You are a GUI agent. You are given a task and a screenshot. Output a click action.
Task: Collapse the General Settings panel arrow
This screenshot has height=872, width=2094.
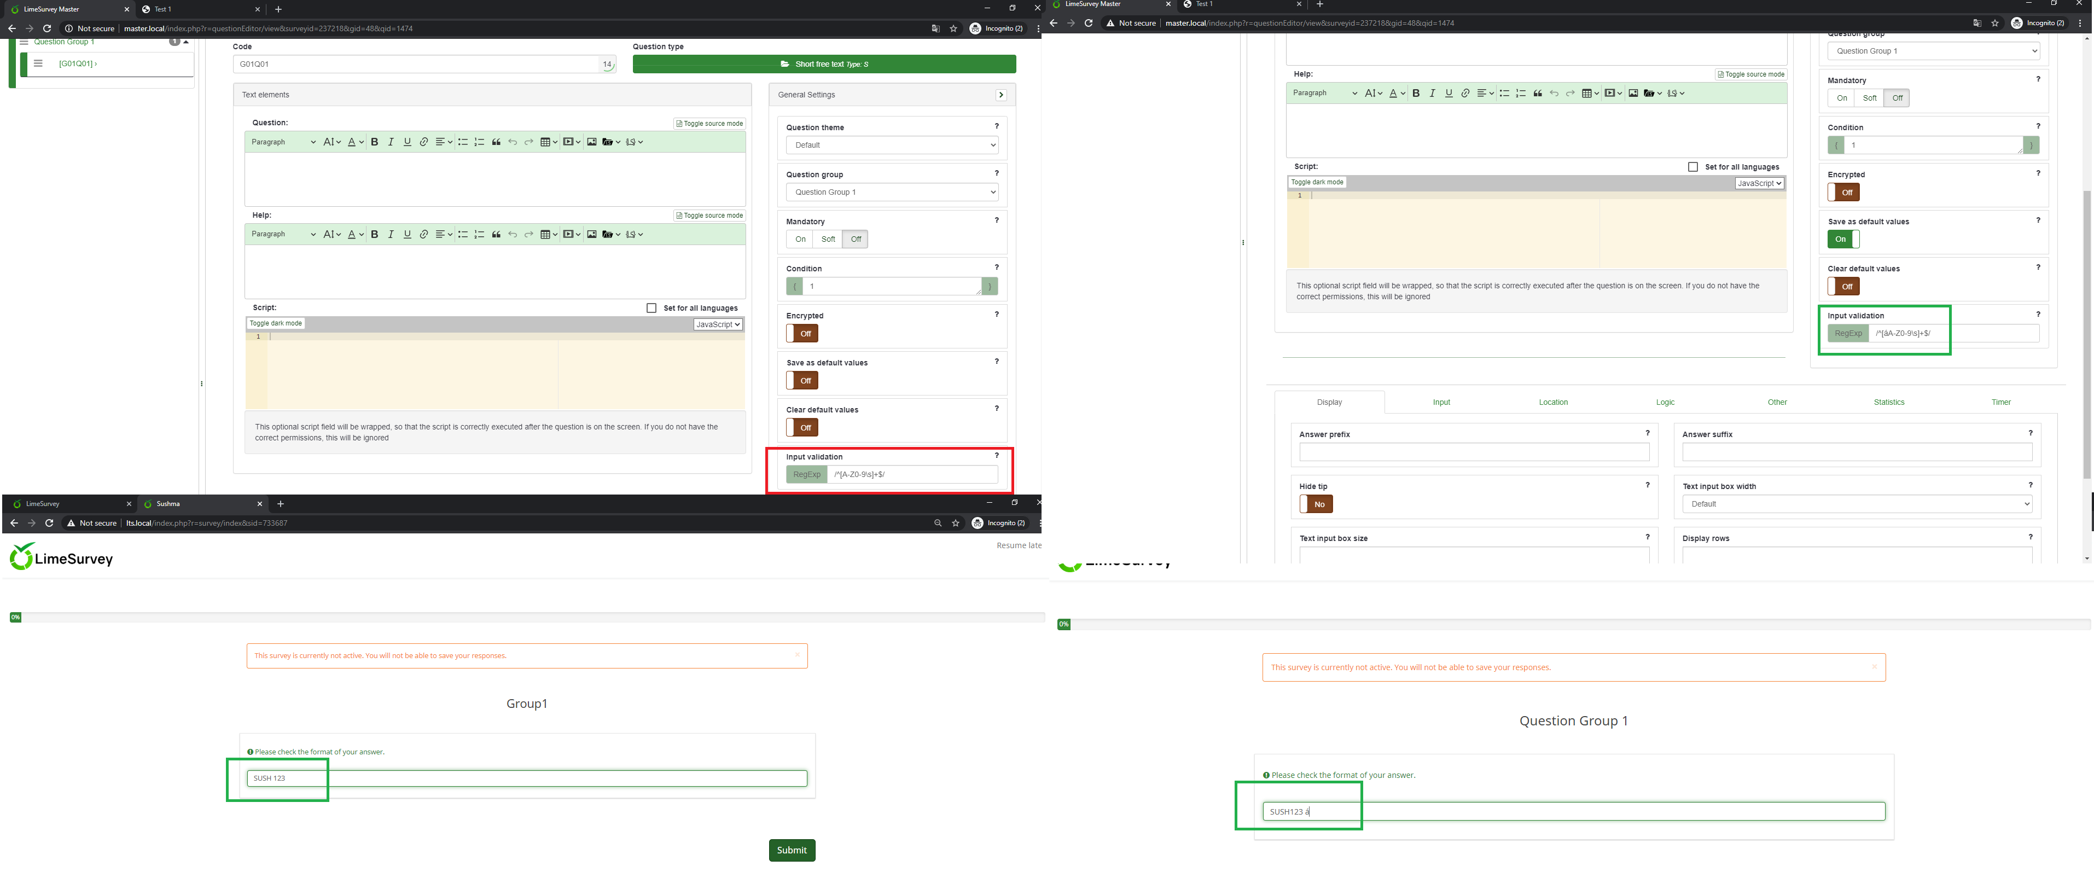tap(1001, 95)
